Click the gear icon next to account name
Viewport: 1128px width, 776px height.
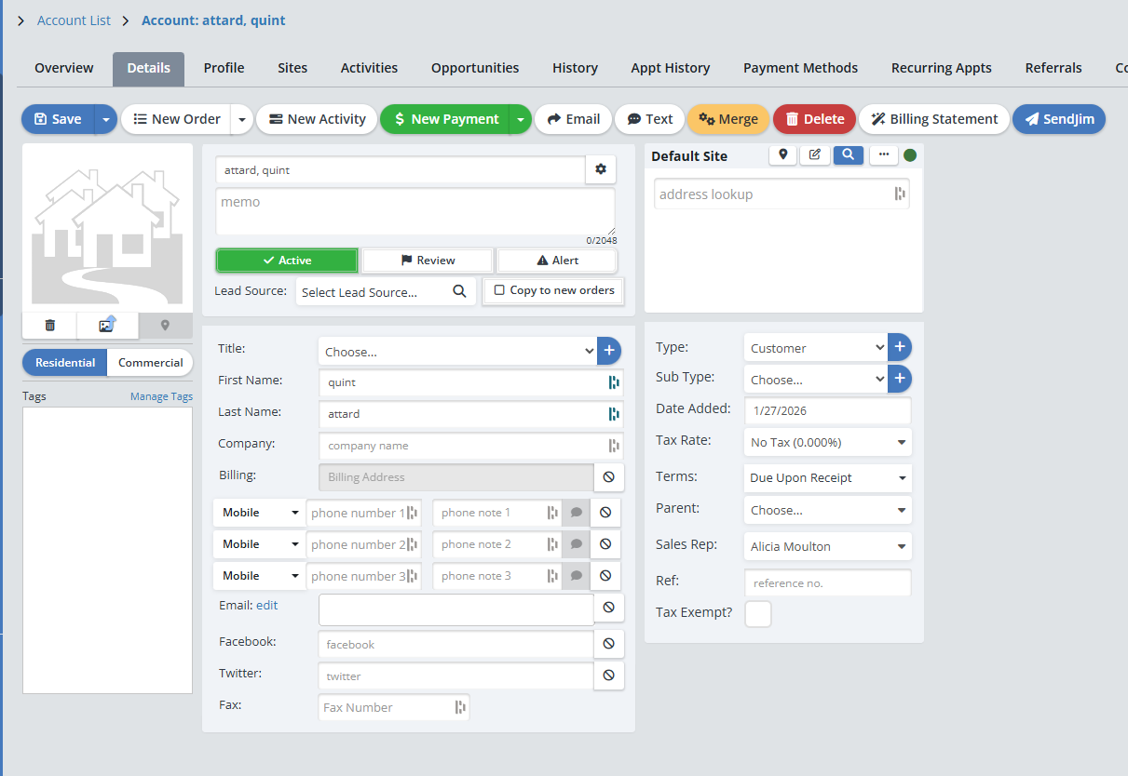coord(600,169)
